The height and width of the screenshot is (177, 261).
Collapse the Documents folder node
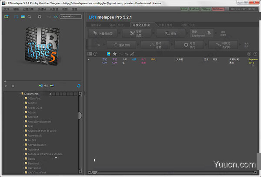click(20, 94)
